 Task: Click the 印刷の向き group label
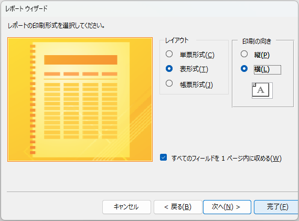pos(257,41)
